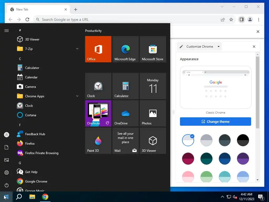The height and width of the screenshot is (202, 269).
Task: Expand the Start menu hamburger
Action: click(7, 31)
